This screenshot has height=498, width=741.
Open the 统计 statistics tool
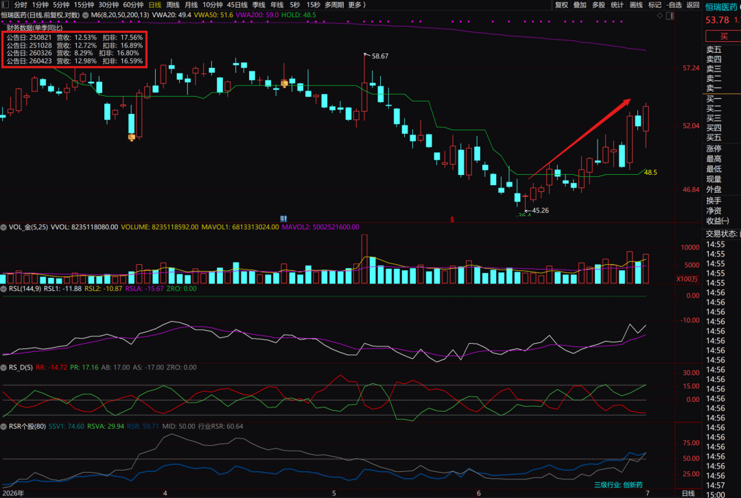[617, 5]
